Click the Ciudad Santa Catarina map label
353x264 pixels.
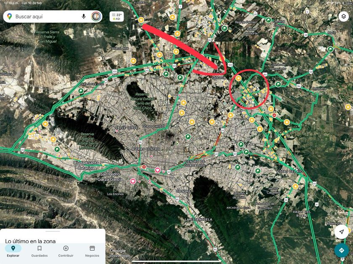pyautogui.click(x=86, y=165)
